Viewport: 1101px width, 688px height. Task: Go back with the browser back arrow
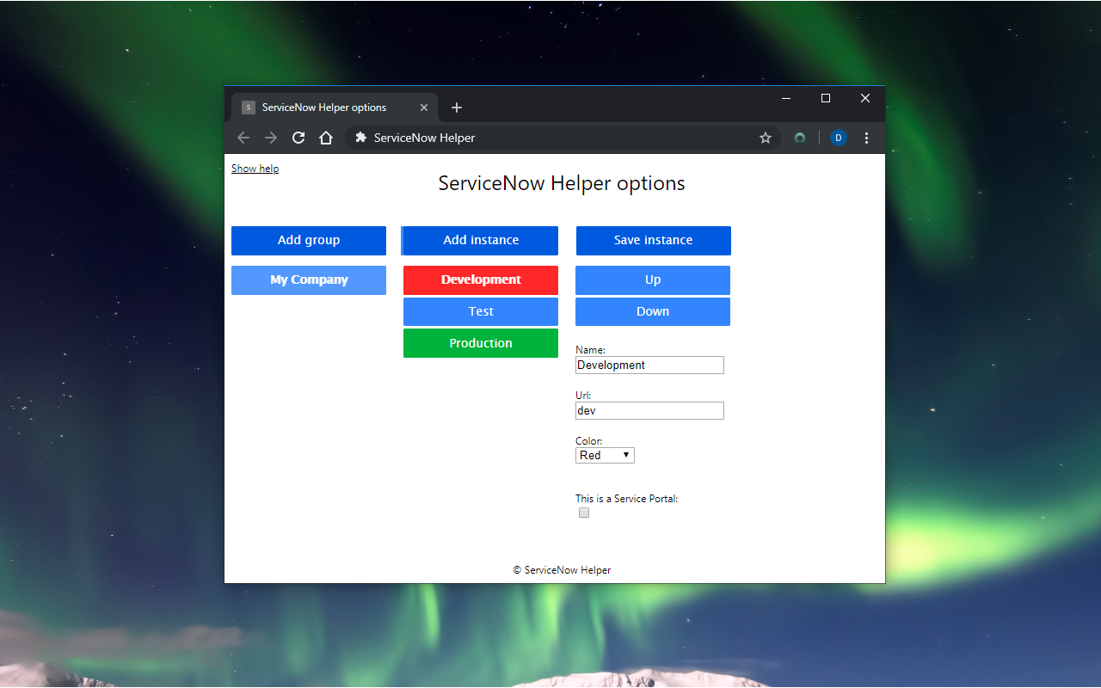click(x=243, y=138)
